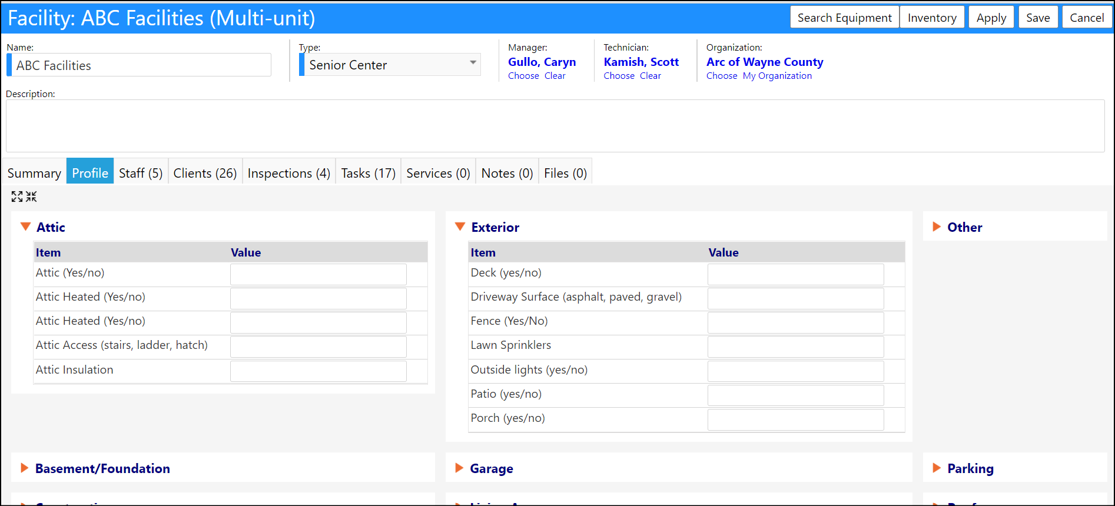Open manager Gullo, Caryn link
This screenshot has width=1115, height=506.
click(x=542, y=62)
